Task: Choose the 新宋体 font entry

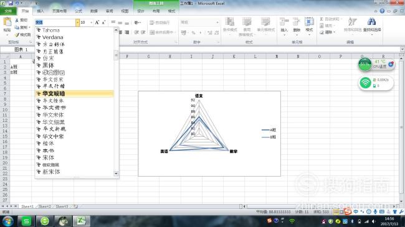Action: [74, 172]
